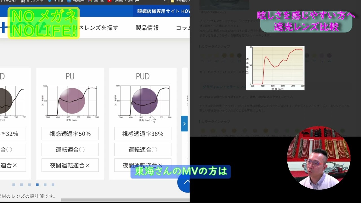Click the 視感透過率38% box

pyautogui.click(x=143, y=134)
